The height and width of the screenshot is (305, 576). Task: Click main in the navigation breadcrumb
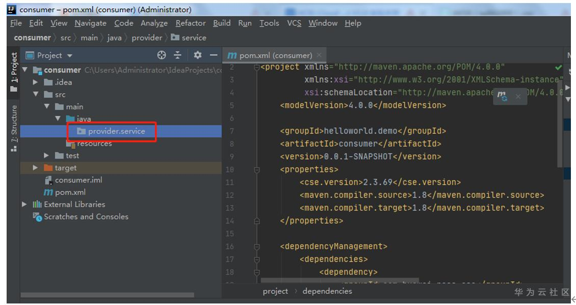coord(89,38)
